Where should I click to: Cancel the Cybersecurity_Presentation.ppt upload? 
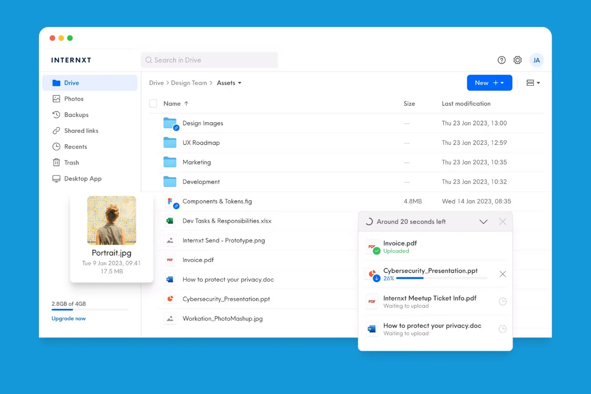pos(502,274)
